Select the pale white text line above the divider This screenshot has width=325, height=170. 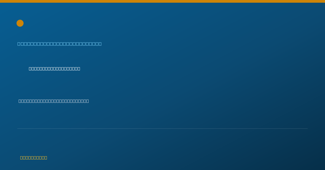click(x=54, y=101)
